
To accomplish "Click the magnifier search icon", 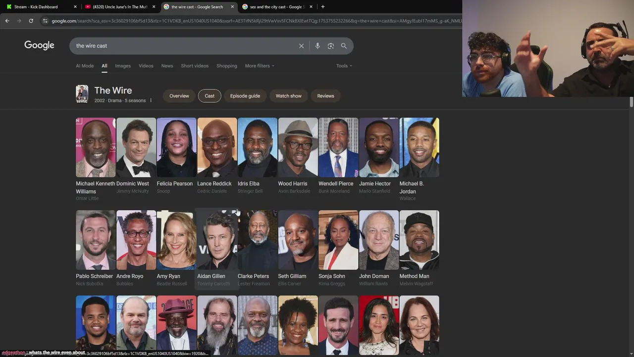I will point(344,46).
